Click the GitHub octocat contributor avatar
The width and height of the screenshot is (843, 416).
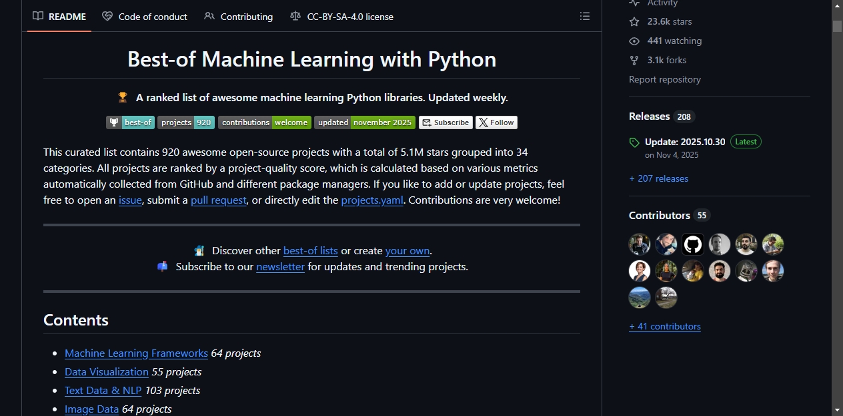(693, 244)
